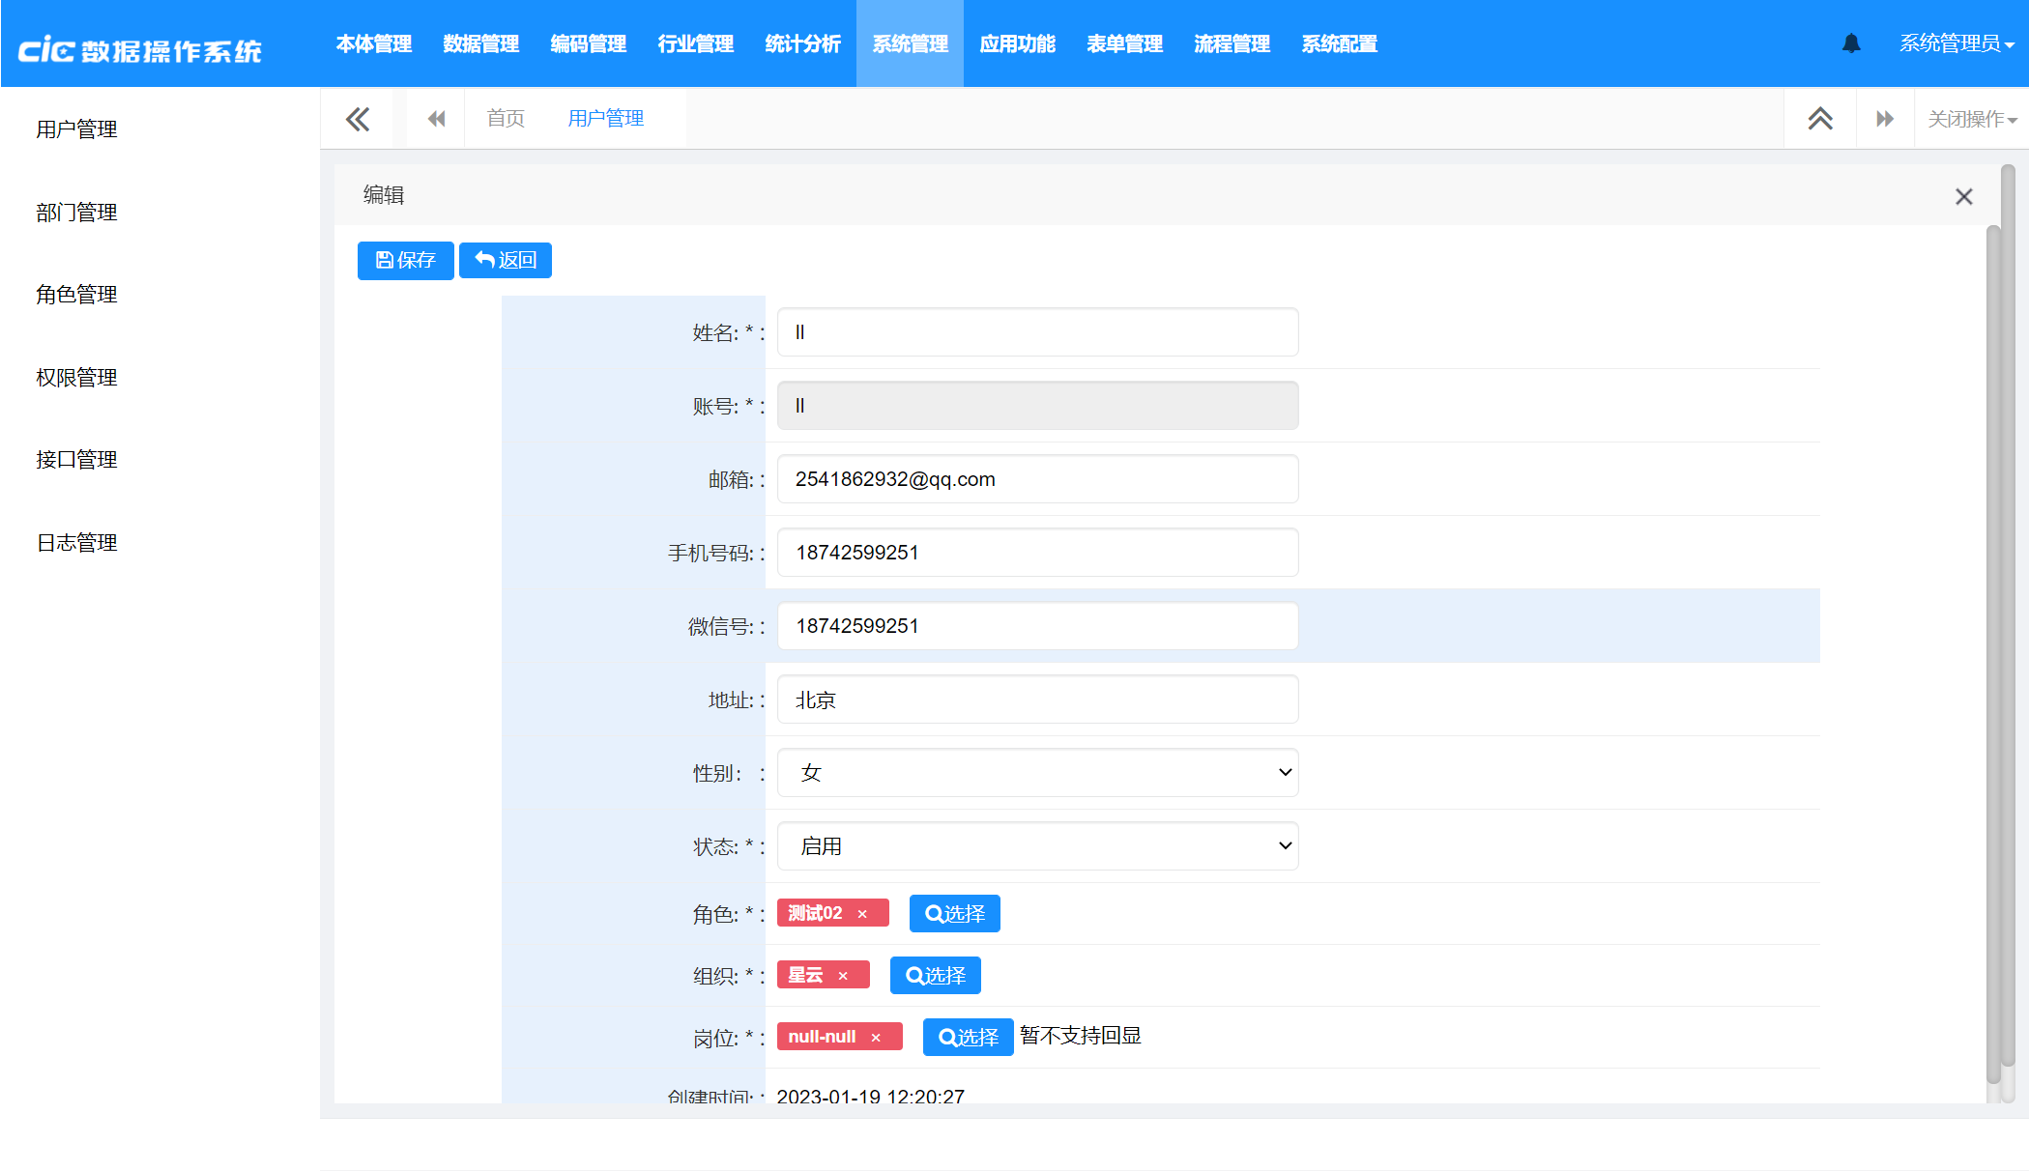Open 统计分析 in top navigation
This screenshot has height=1171, width=2029.
pos(802,43)
